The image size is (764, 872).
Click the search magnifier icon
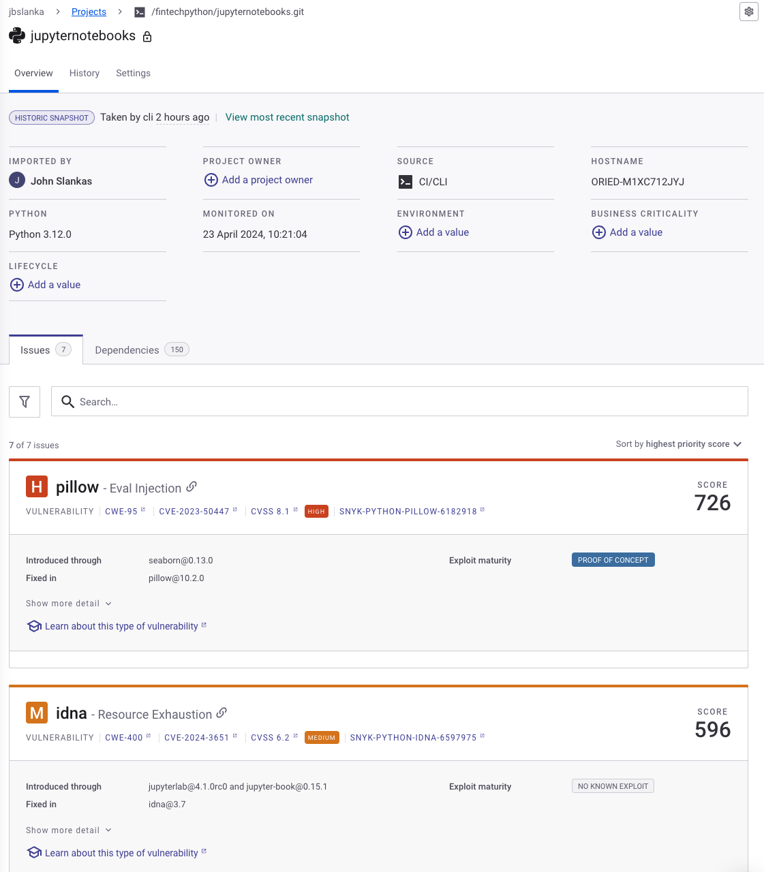tap(67, 401)
